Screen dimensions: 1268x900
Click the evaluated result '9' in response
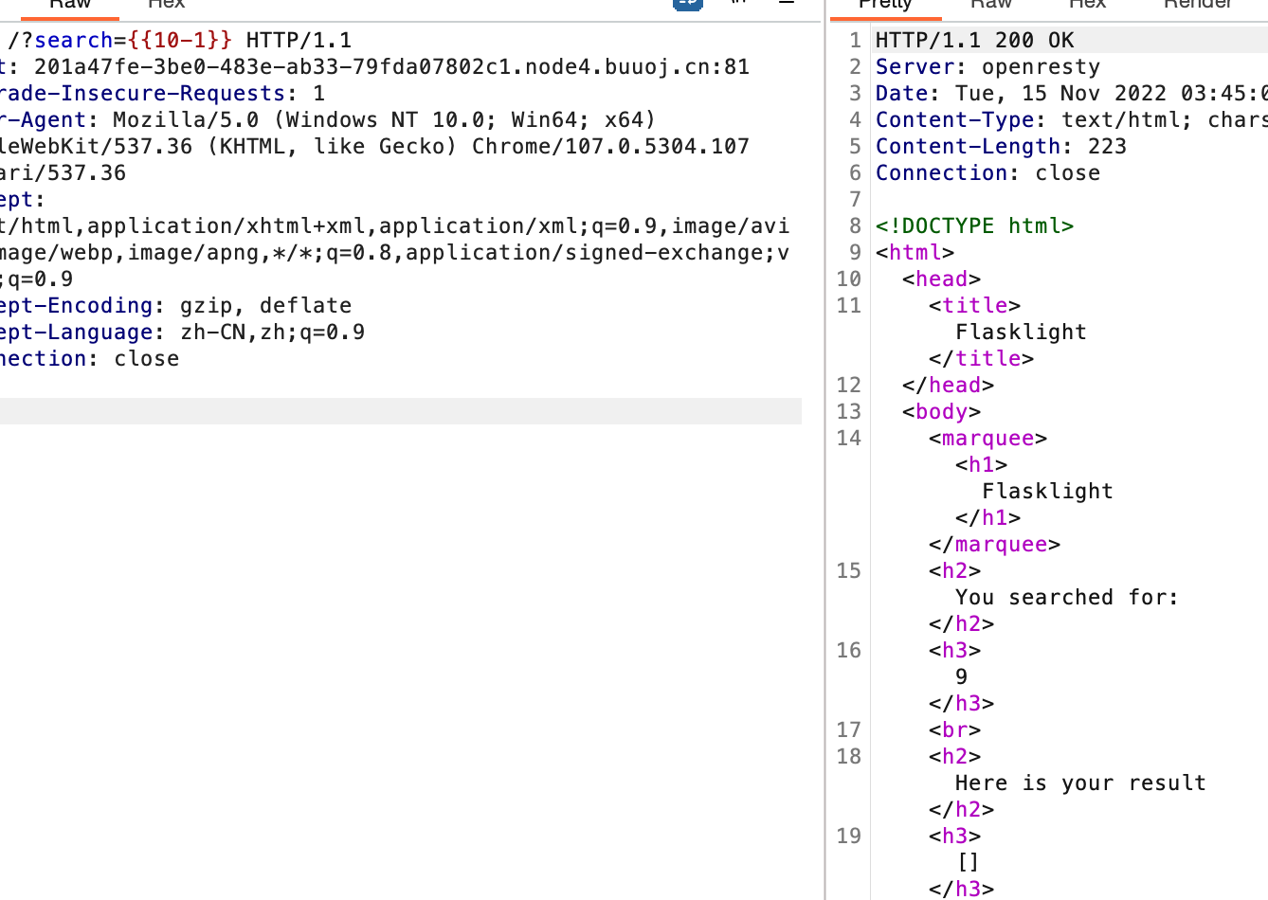pos(961,676)
